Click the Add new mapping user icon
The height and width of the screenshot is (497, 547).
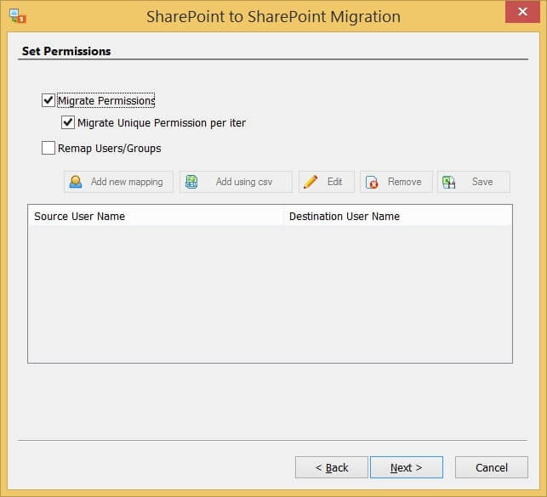tap(76, 182)
